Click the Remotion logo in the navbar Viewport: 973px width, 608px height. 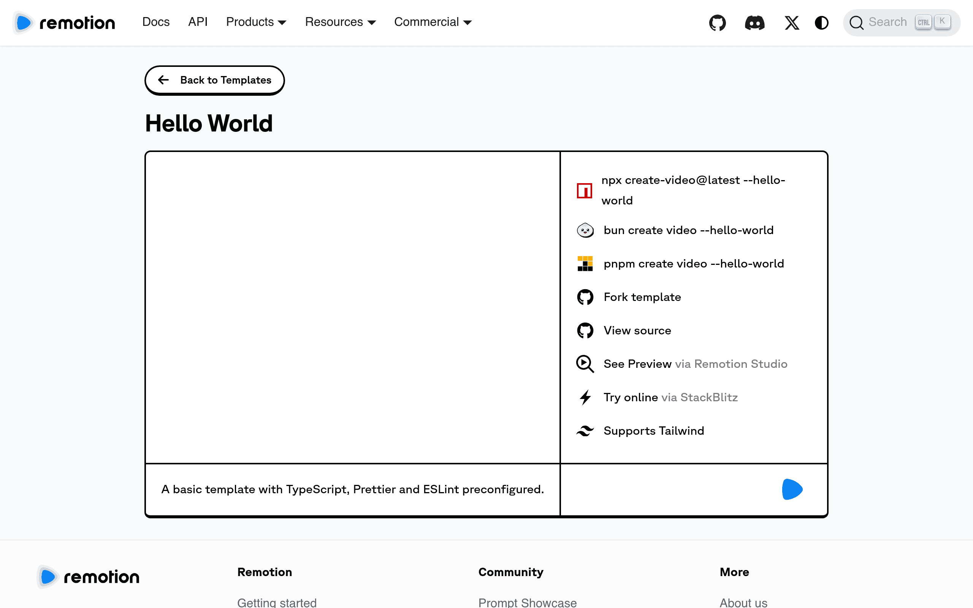pyautogui.click(x=64, y=22)
